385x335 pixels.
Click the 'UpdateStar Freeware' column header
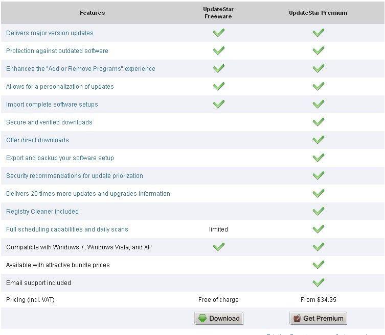coord(218,13)
